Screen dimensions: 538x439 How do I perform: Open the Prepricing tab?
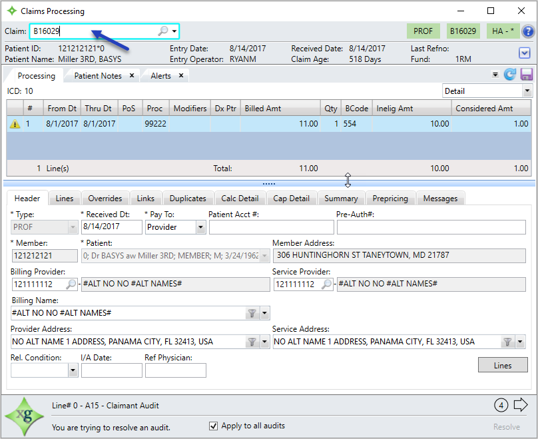coord(390,199)
